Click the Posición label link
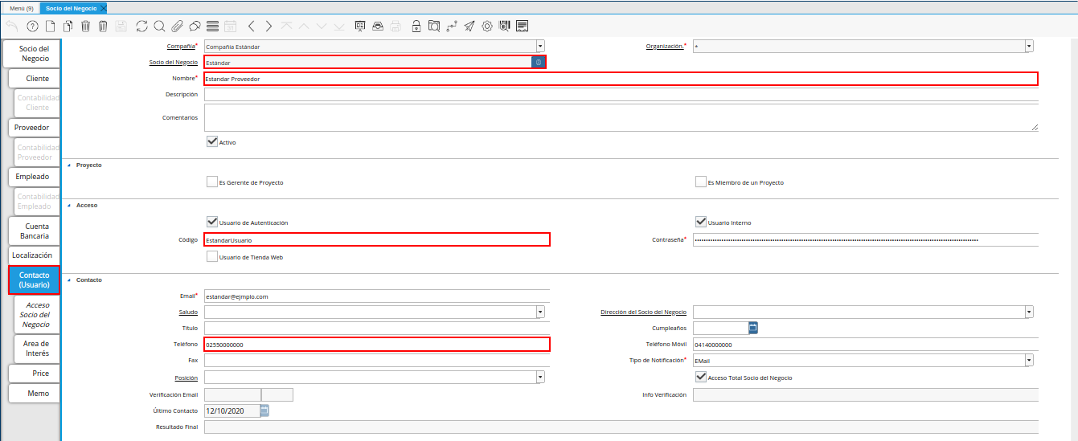The height and width of the screenshot is (441, 1078). [x=186, y=378]
